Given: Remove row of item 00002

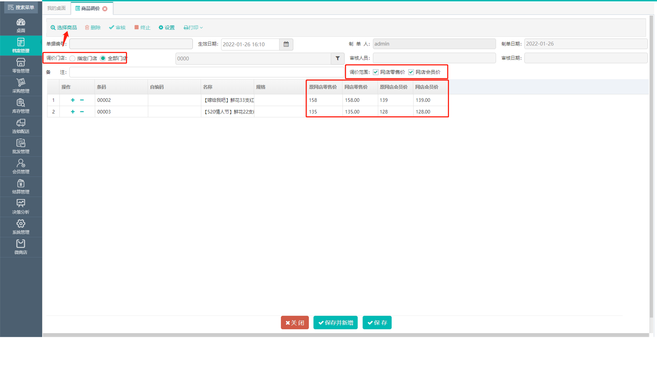Looking at the screenshot, I should click(x=82, y=100).
